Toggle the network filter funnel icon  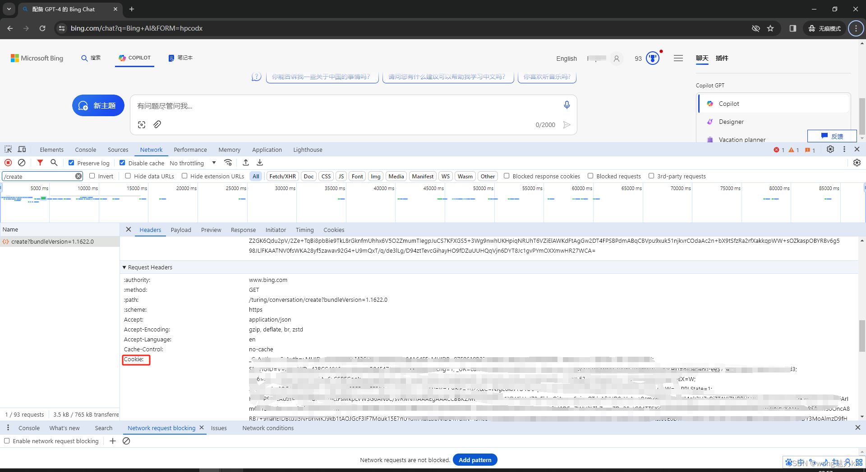[40, 163]
